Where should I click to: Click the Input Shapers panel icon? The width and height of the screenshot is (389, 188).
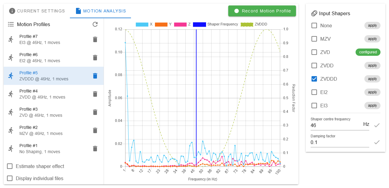click(314, 13)
